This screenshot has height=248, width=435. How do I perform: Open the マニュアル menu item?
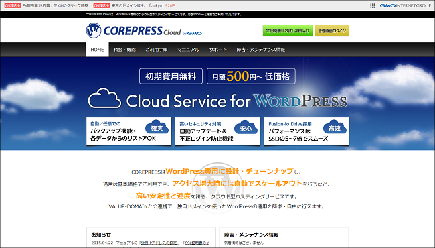click(188, 50)
